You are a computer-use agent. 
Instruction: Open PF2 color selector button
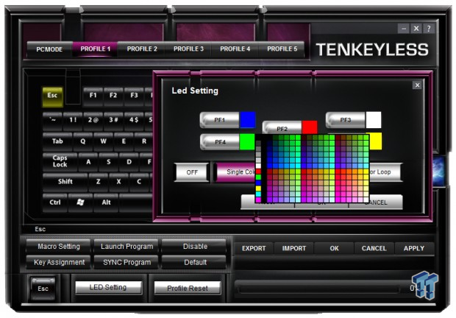tap(282, 128)
